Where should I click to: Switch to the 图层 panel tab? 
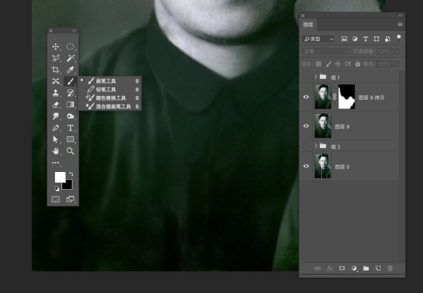coord(308,24)
